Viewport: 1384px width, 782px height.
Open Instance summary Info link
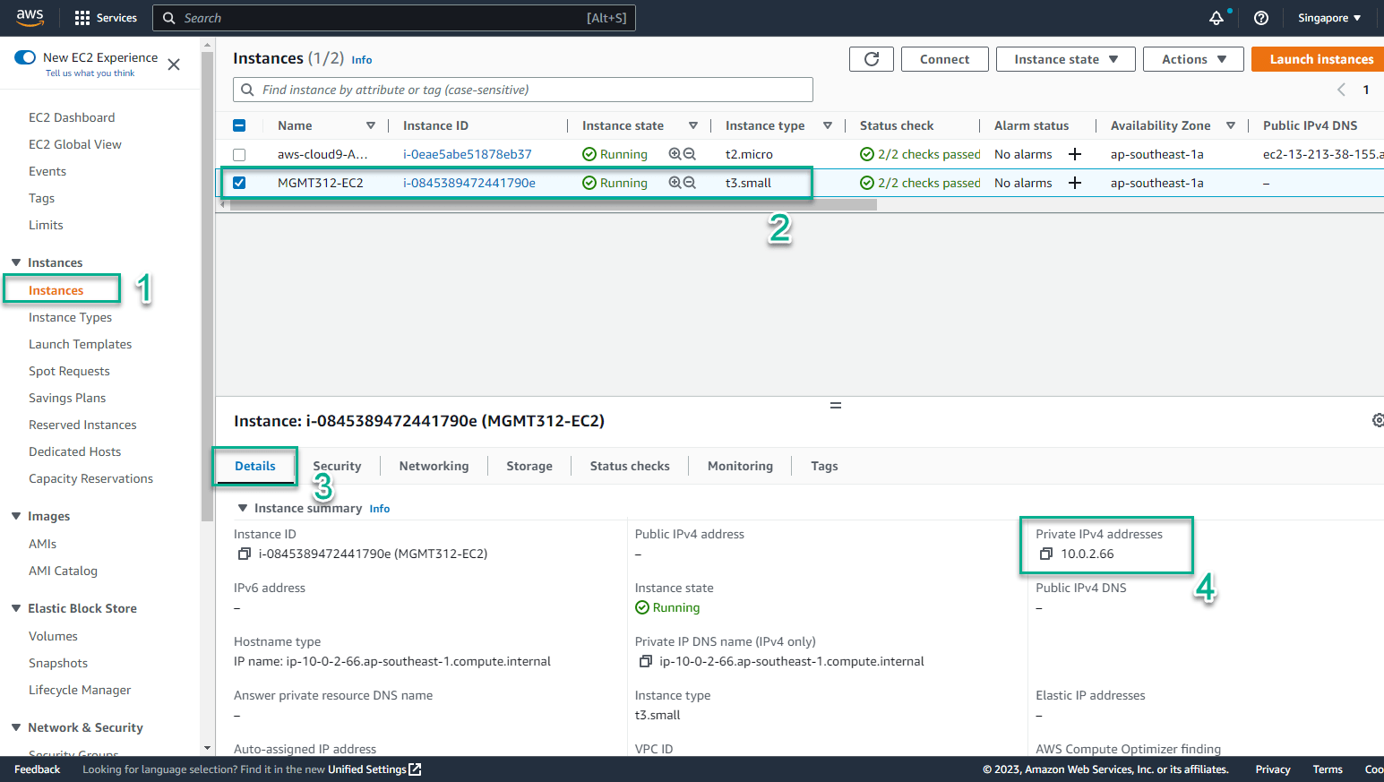click(x=380, y=509)
